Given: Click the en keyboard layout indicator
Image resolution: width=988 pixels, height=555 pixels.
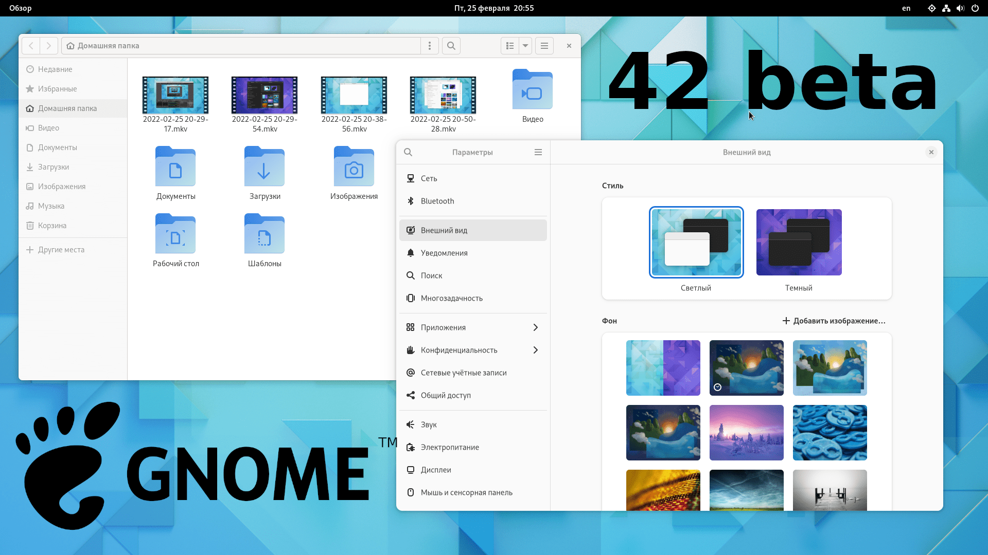Looking at the screenshot, I should [x=905, y=8].
